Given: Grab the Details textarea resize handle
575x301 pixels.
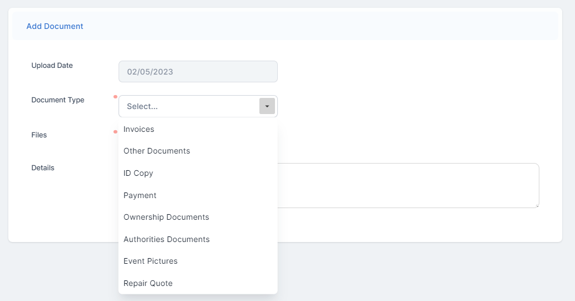Looking at the screenshot, I should pyautogui.click(x=537, y=205).
